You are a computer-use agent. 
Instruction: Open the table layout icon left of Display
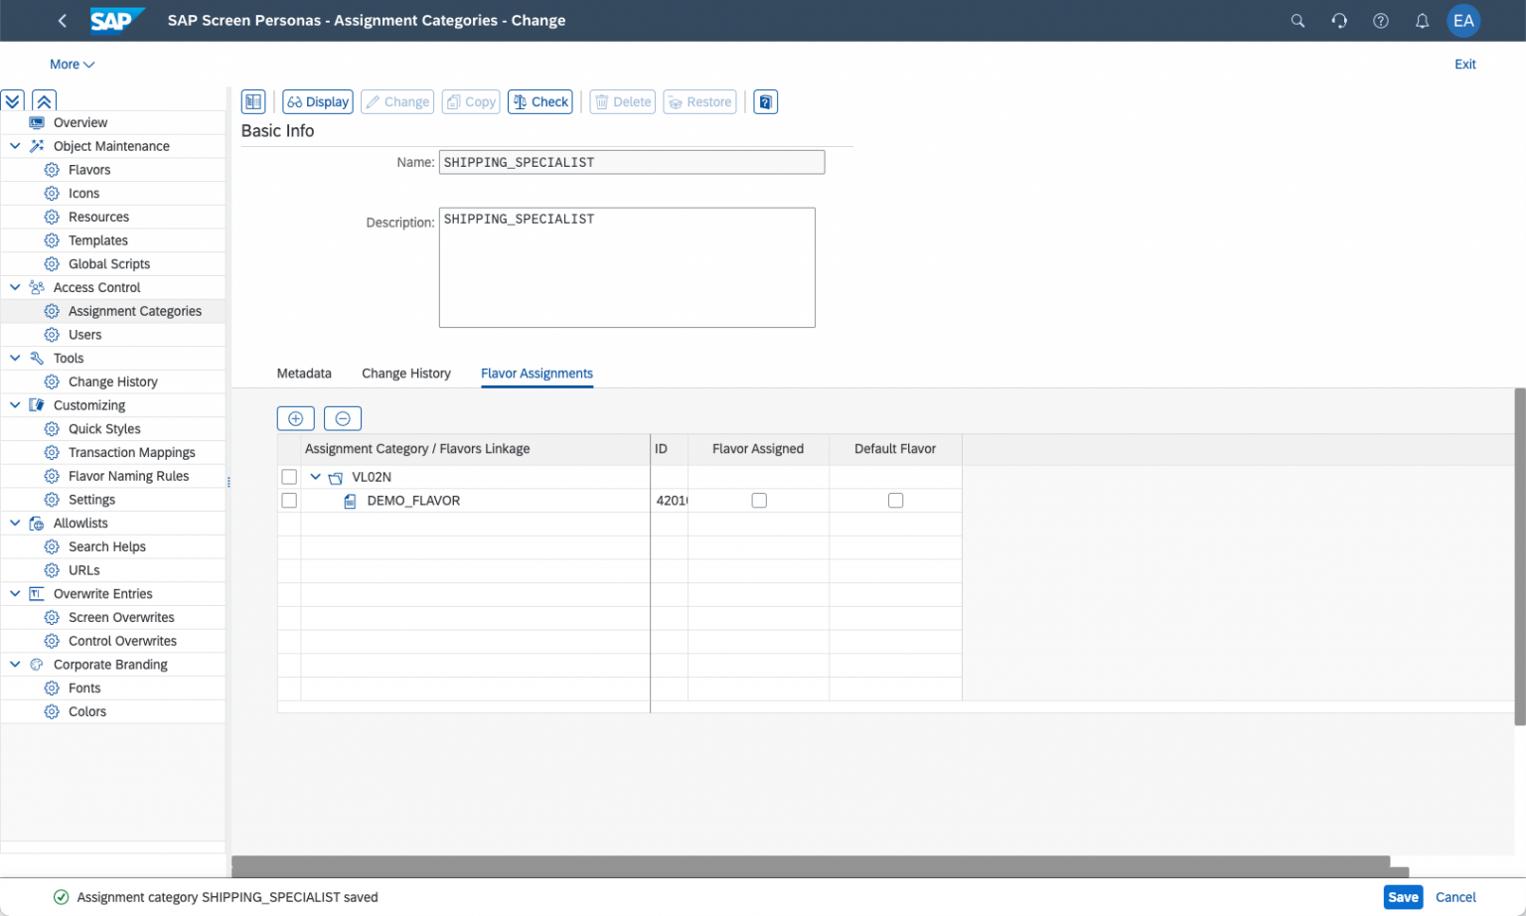click(253, 101)
